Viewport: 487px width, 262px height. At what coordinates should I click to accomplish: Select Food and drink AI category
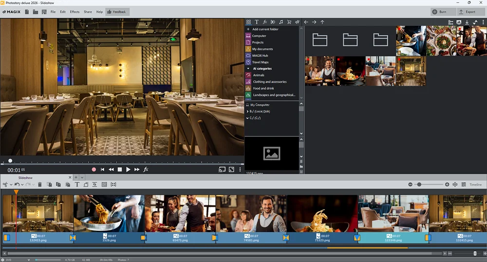point(263,89)
